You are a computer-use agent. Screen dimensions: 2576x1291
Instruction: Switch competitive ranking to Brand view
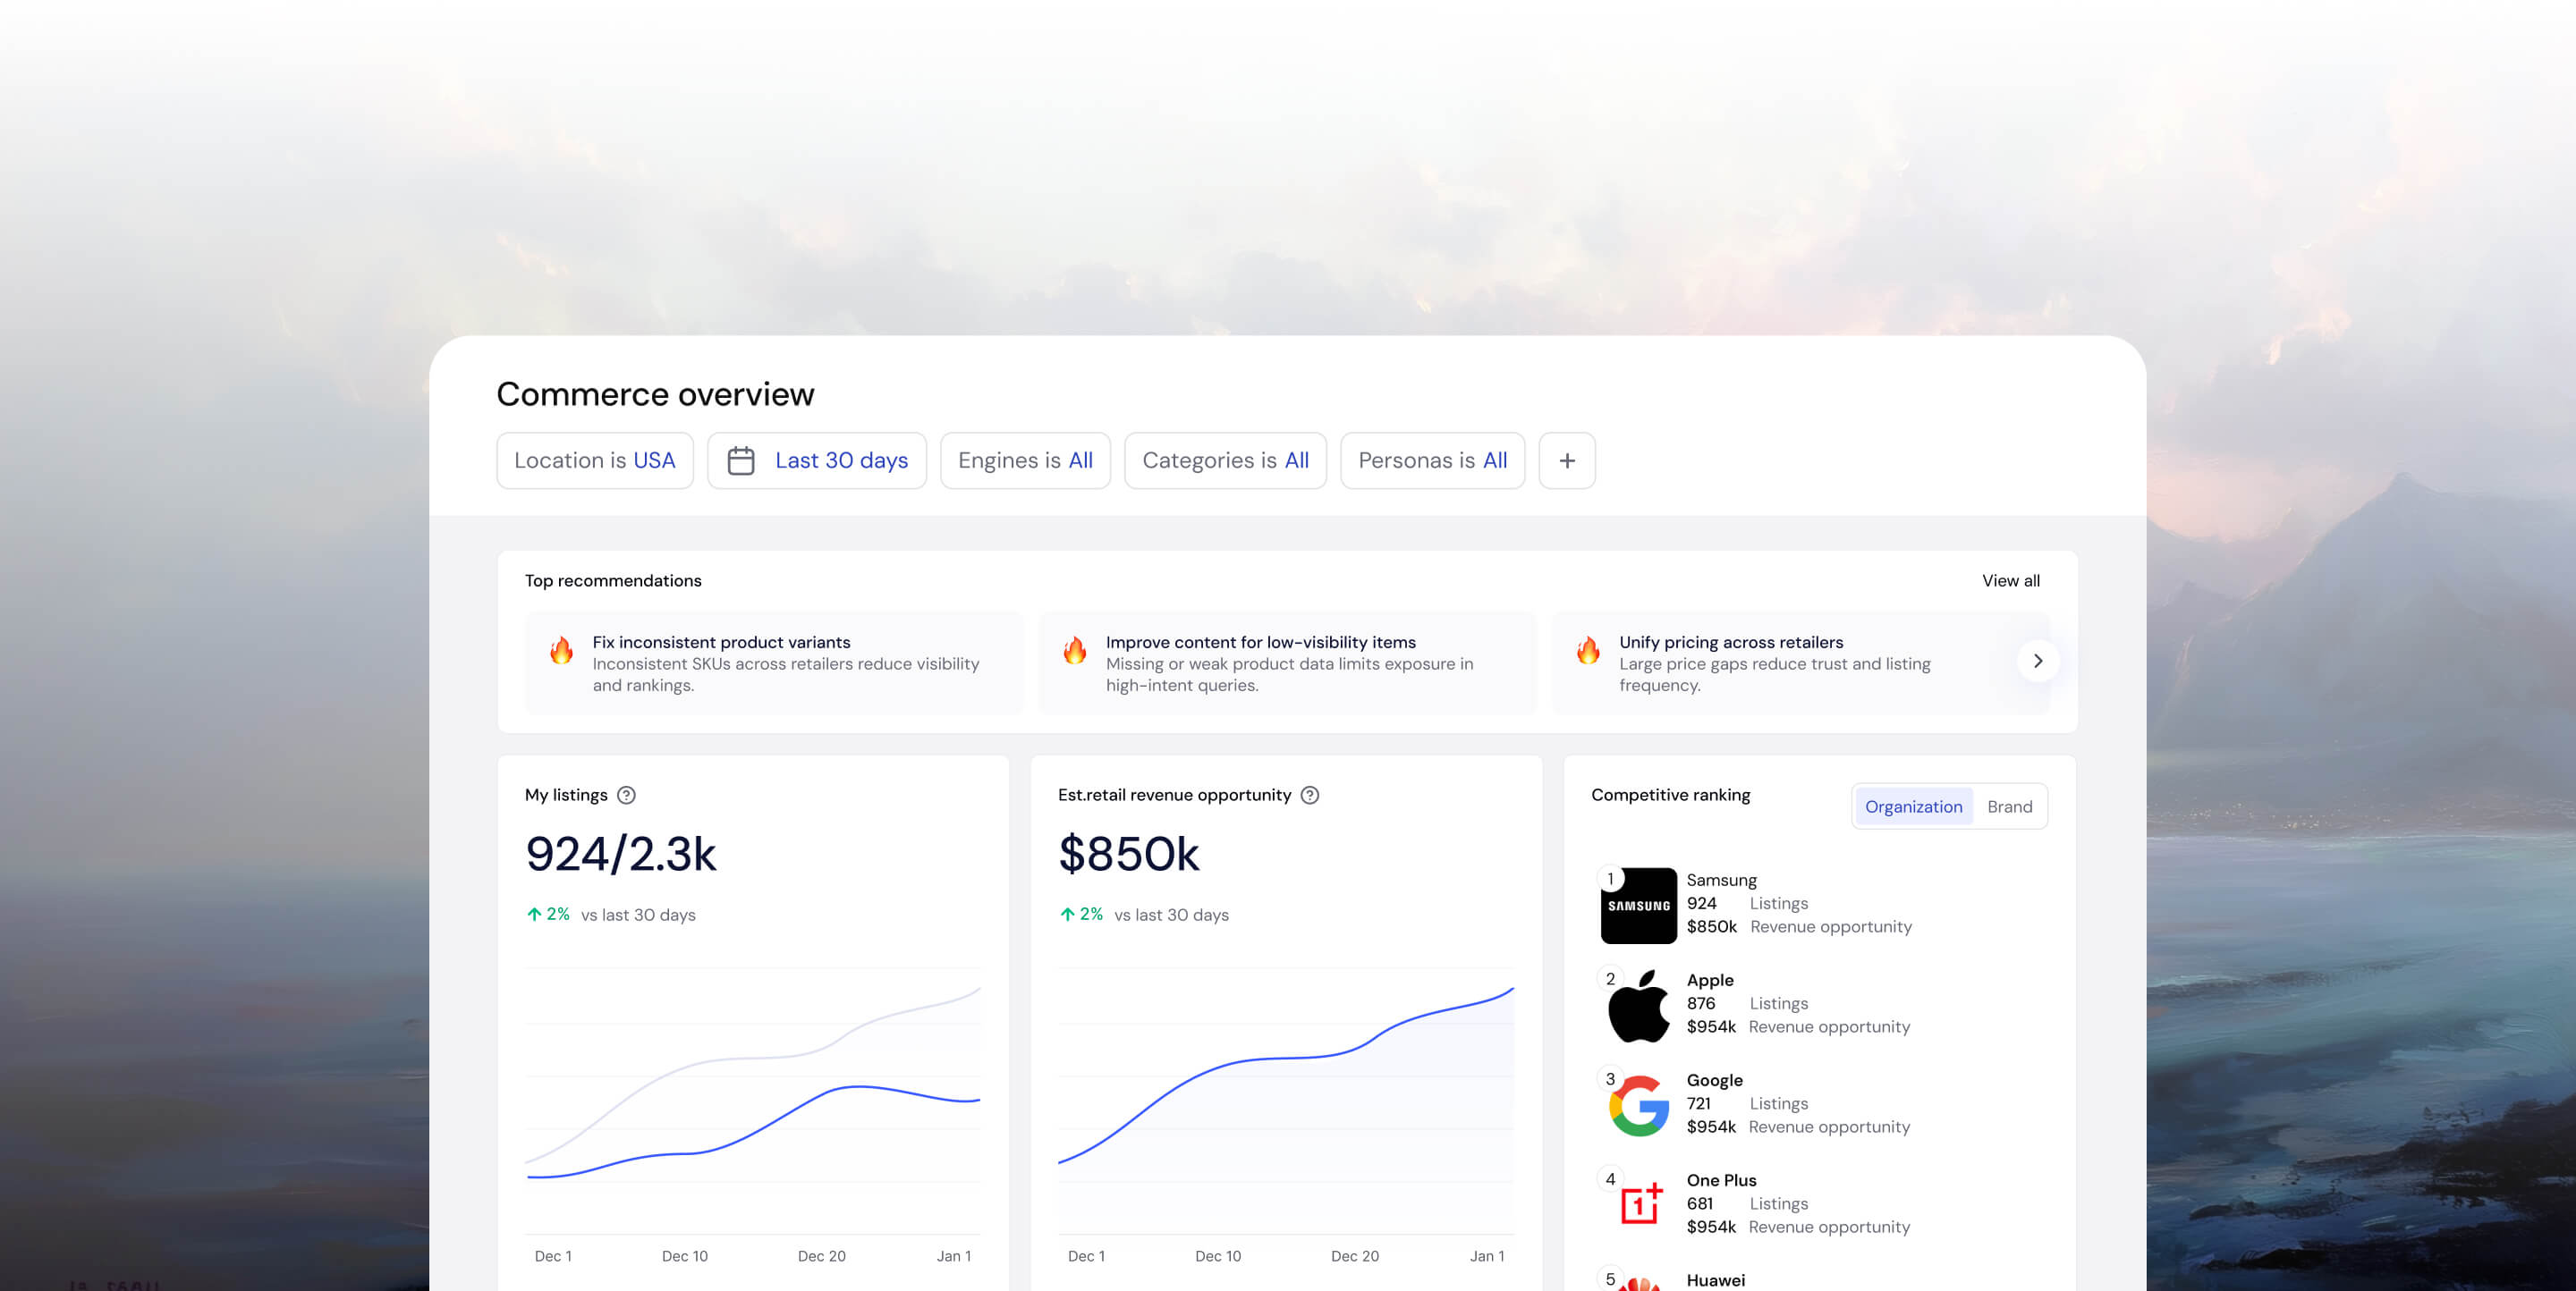[2010, 806]
